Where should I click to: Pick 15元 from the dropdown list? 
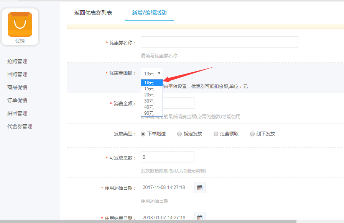(149, 89)
